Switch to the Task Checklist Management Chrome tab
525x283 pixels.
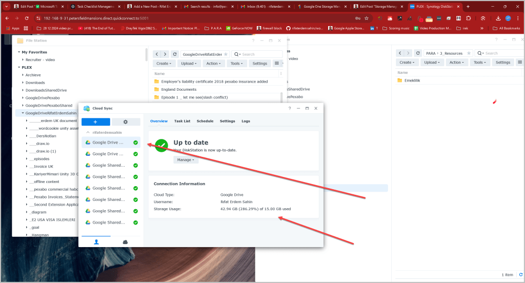tap(95, 6)
